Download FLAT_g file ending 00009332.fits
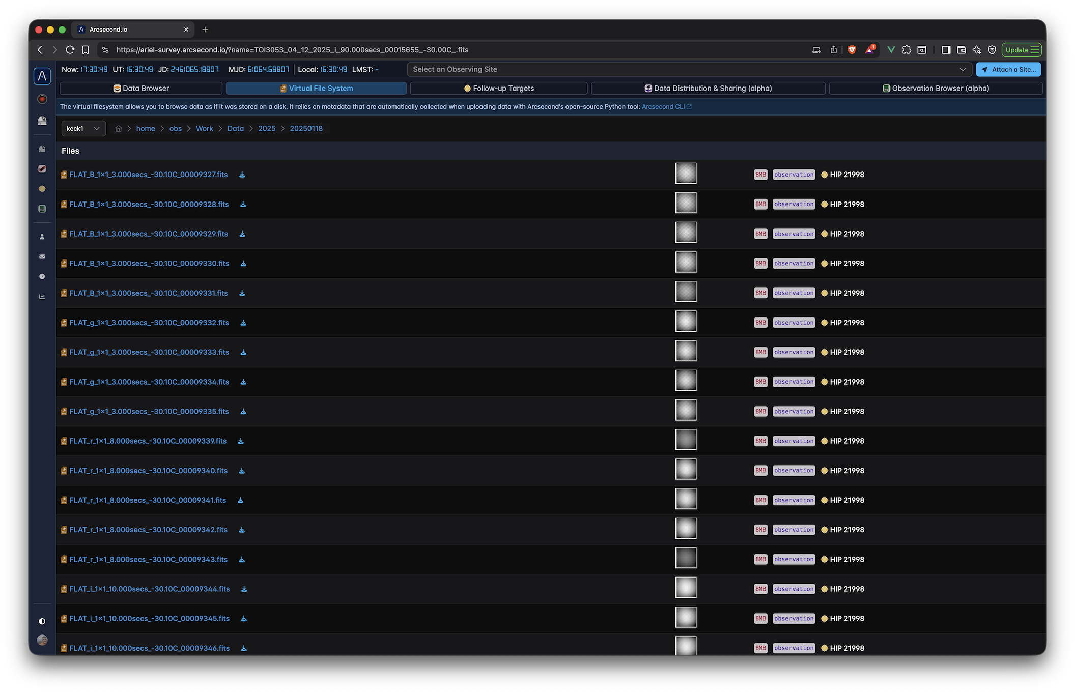This screenshot has height=693, width=1075. click(243, 323)
